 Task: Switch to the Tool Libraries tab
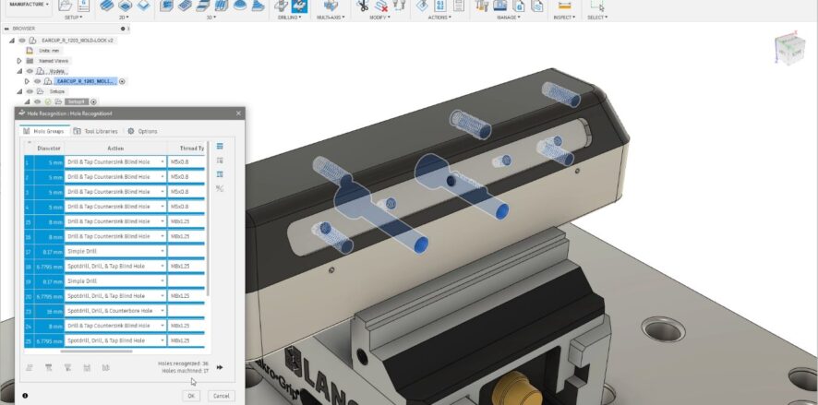(95, 131)
